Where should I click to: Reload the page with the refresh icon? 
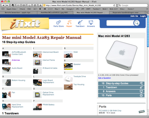point(114,5)
